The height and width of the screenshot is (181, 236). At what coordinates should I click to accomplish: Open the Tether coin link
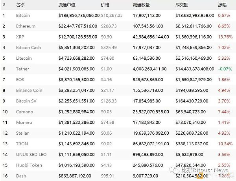[22, 69]
